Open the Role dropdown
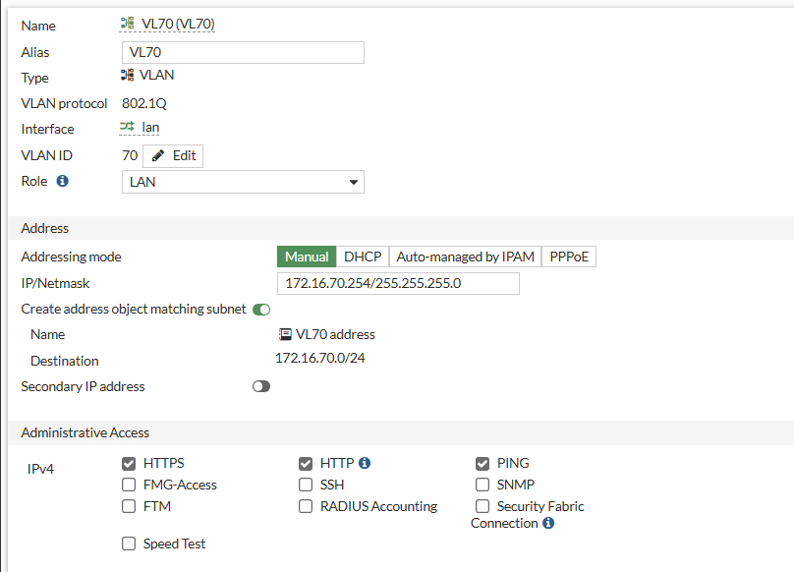This screenshot has height=572, width=794. coord(243,182)
